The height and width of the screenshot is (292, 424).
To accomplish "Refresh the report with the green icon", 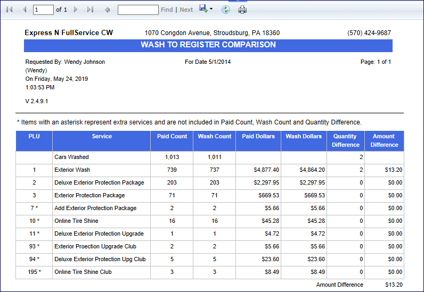I will point(226,10).
